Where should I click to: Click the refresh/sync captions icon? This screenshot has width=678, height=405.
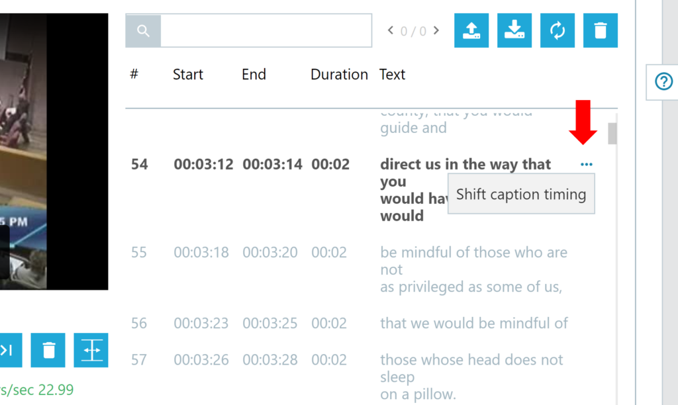(x=557, y=30)
